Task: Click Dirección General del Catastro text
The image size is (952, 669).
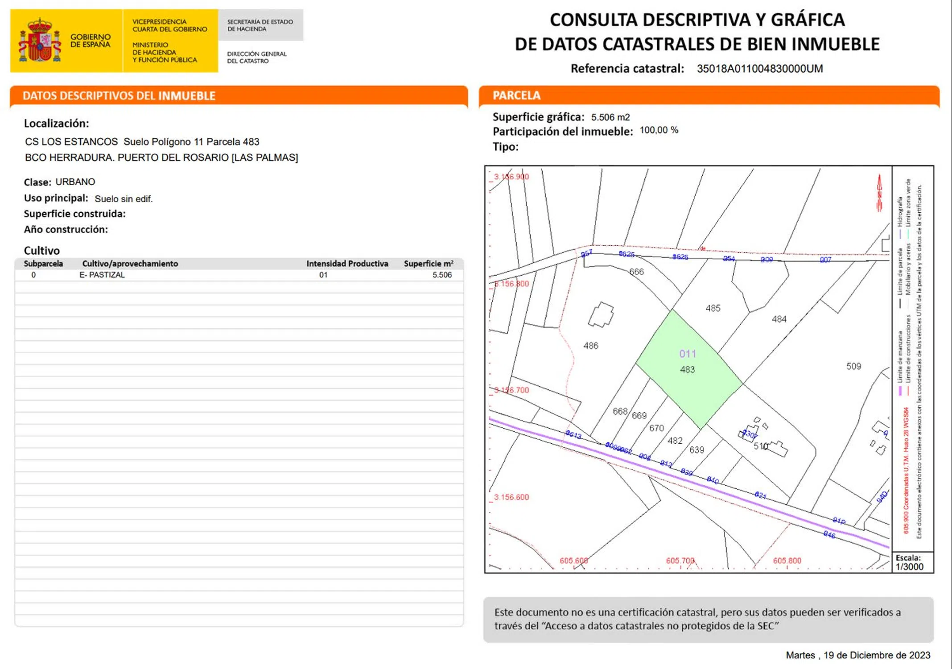Action: [257, 58]
